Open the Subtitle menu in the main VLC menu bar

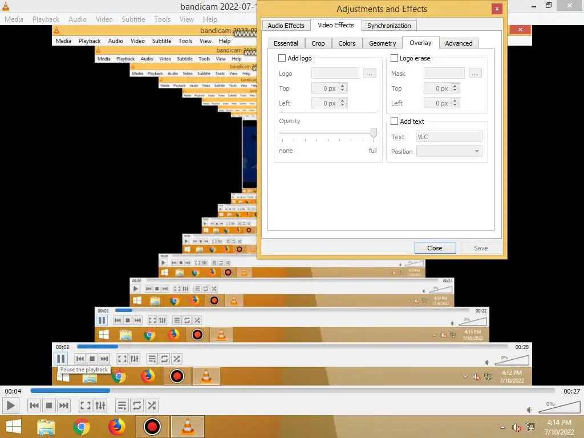point(133,19)
